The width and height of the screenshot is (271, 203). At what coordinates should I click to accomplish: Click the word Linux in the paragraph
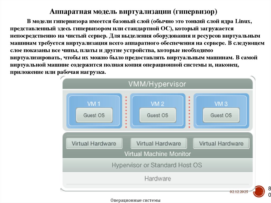tap(242, 21)
